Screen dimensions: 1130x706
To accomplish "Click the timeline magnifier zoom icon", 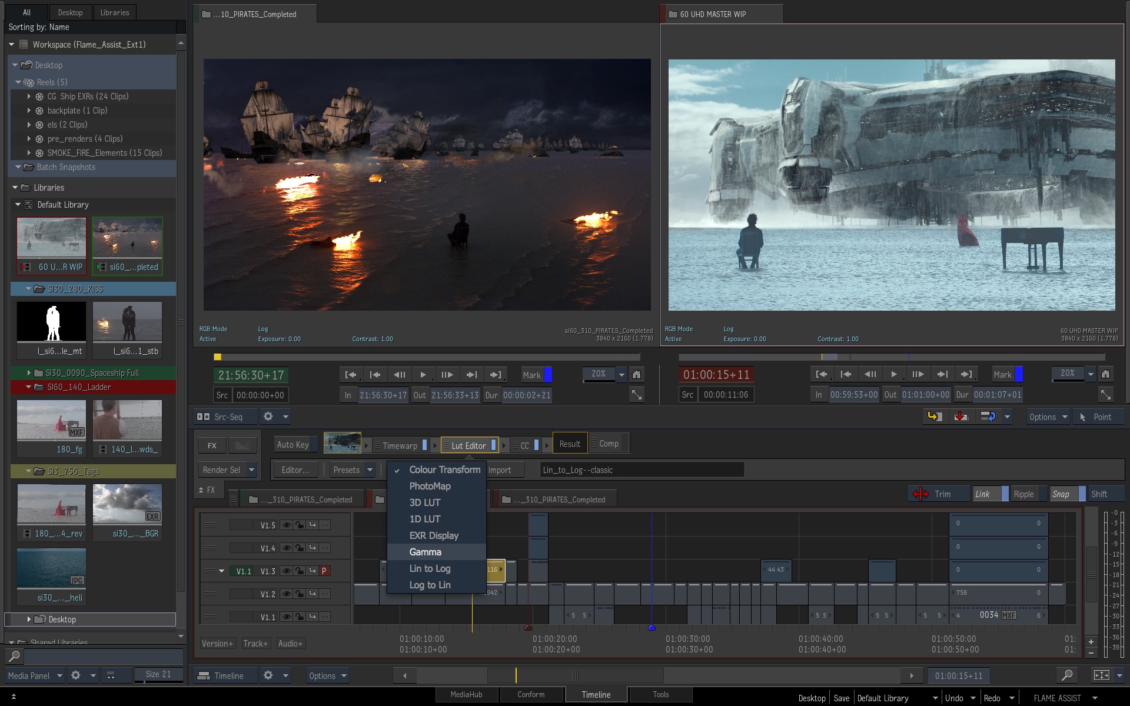I will point(1066,675).
